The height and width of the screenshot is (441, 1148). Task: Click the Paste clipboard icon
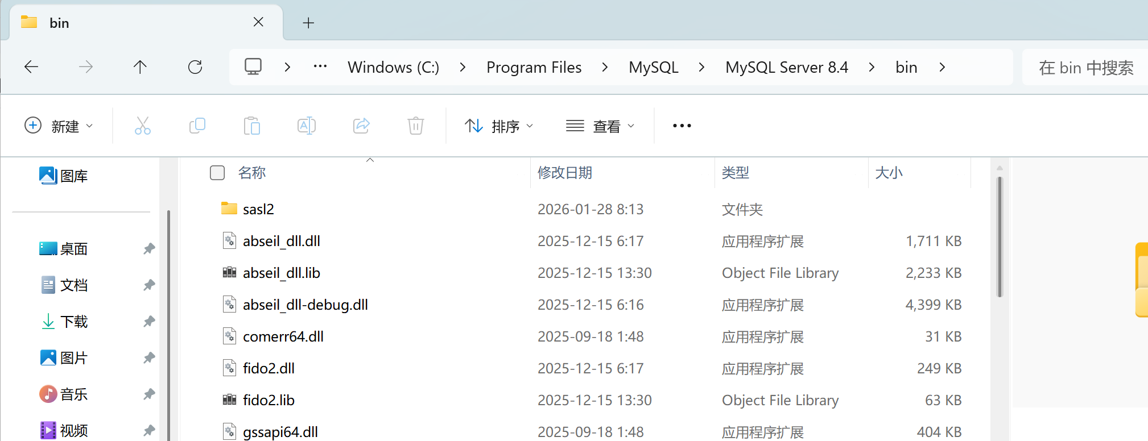point(251,126)
